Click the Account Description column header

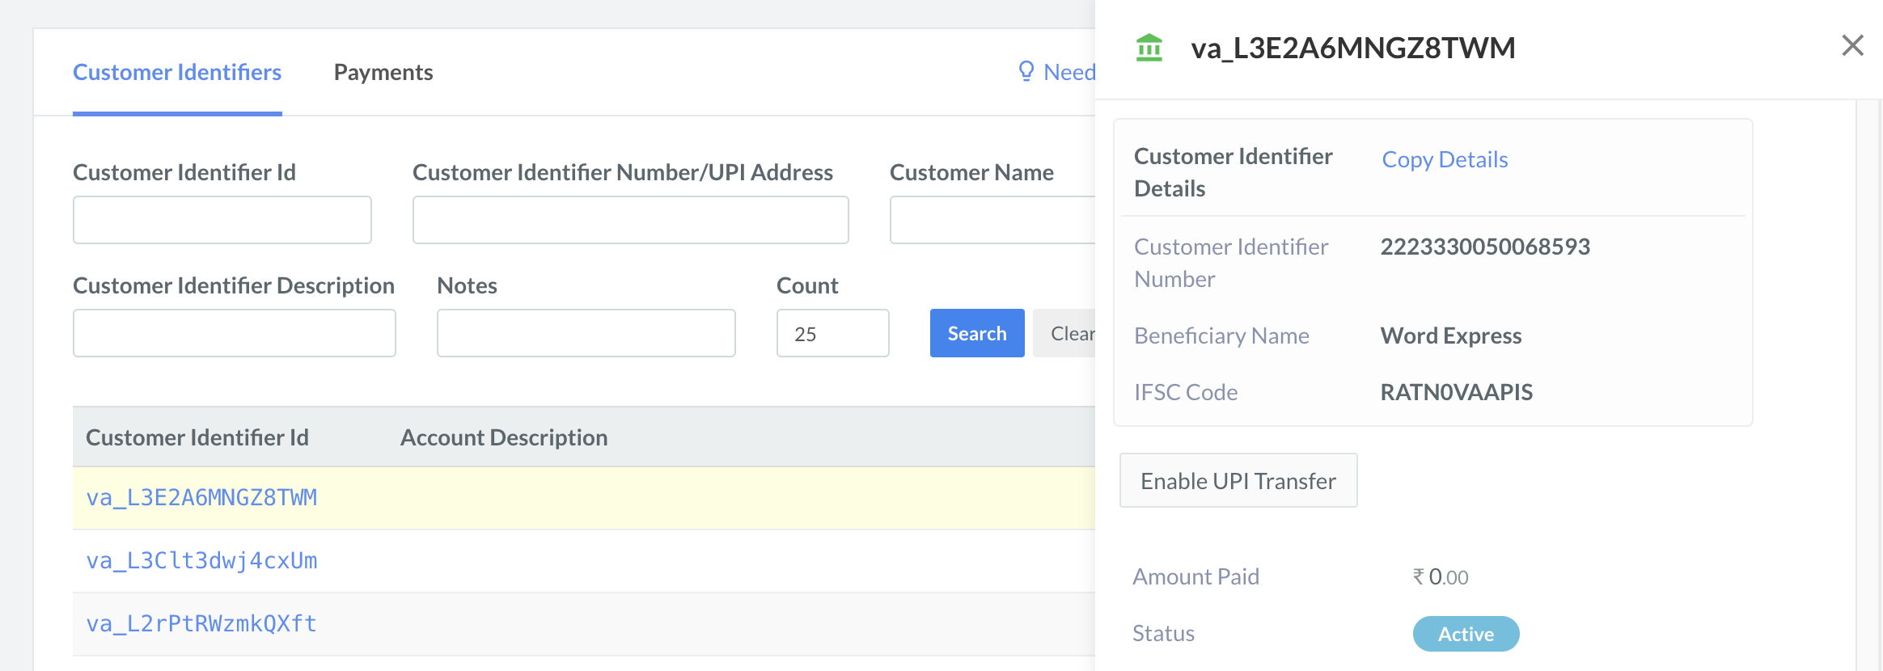504,437
